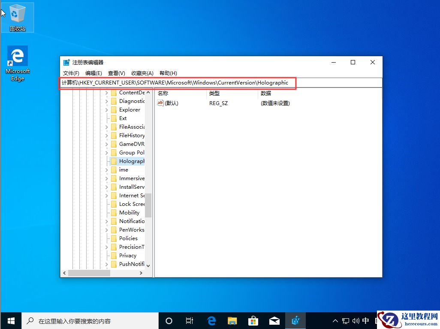Expand the Explorer registry key

(x=107, y=109)
